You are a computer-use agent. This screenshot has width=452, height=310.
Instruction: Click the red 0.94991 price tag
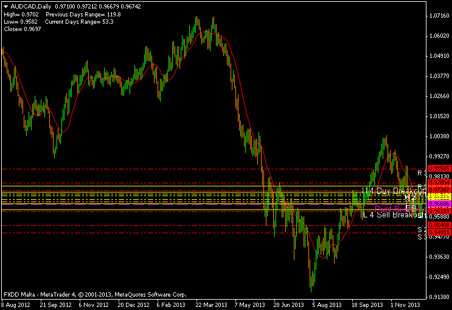(x=439, y=233)
